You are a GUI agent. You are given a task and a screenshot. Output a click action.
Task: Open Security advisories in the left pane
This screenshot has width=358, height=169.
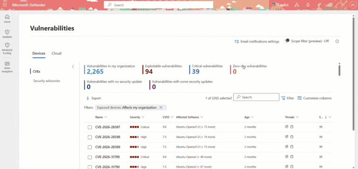[x=47, y=81]
